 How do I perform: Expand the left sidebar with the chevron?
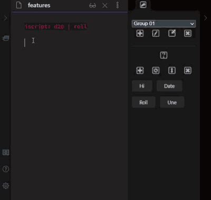tap(6, 18)
